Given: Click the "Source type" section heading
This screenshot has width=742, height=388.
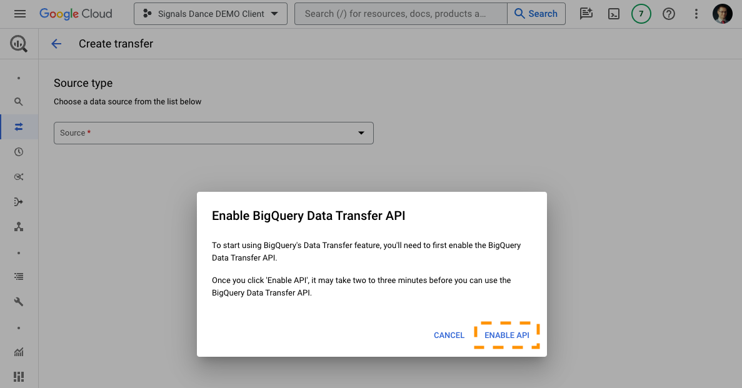Looking at the screenshot, I should (83, 83).
